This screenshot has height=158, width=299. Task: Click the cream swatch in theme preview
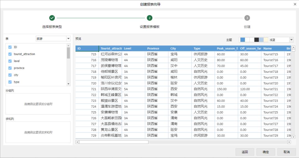click(x=266, y=40)
